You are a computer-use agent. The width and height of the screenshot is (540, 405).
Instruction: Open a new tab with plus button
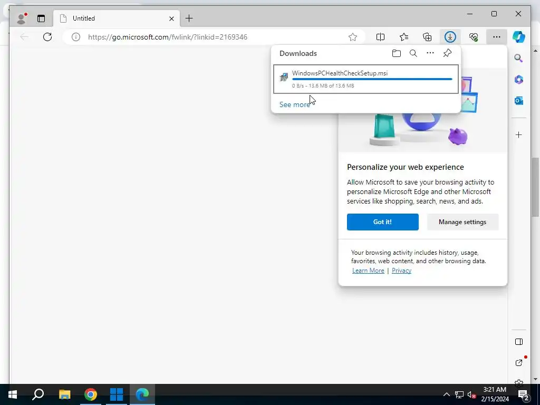click(x=189, y=18)
